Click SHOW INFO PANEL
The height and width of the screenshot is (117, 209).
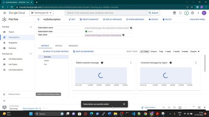(x=197, y=19)
